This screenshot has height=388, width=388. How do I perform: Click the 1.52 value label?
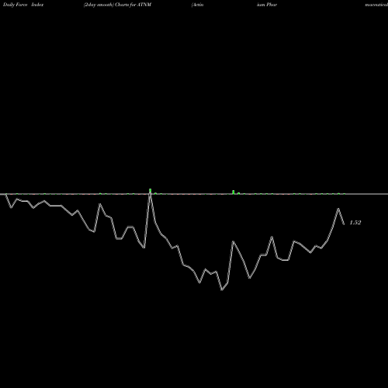tap(355, 223)
